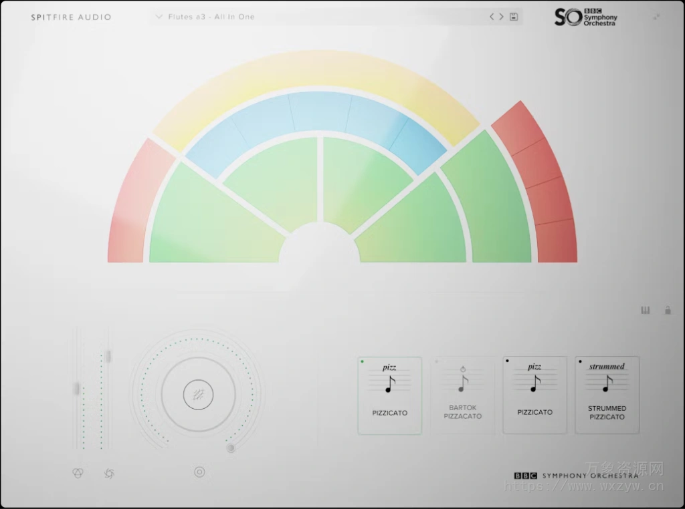The height and width of the screenshot is (509, 685).
Task: Click the next-preset right chevron
Action: [500, 15]
